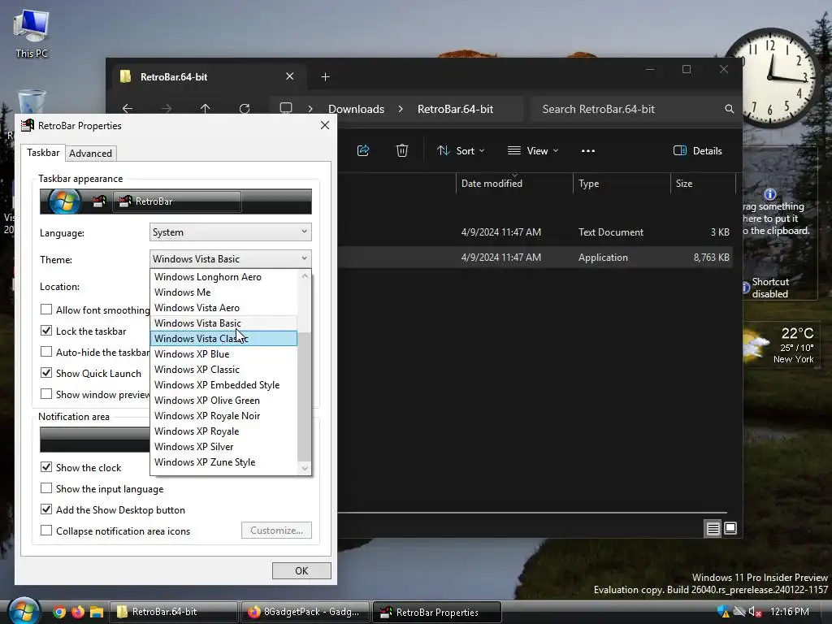The image size is (832, 624).
Task: Enable Auto-hide the taskbar
Action: [x=46, y=352]
